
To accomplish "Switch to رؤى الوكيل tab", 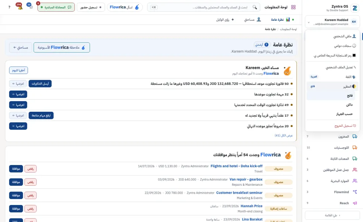I will [x=225, y=20].
